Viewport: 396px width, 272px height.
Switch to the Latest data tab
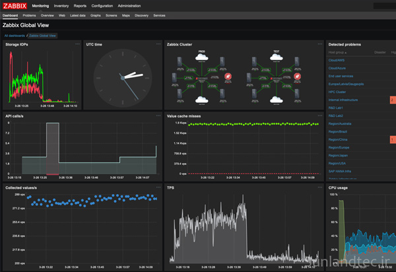pyautogui.click(x=79, y=14)
